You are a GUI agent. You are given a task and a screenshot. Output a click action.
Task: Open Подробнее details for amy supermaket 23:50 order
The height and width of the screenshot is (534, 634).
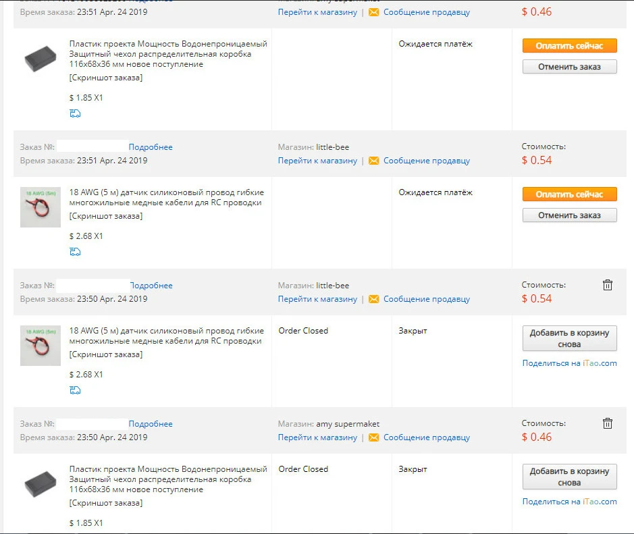(x=151, y=424)
